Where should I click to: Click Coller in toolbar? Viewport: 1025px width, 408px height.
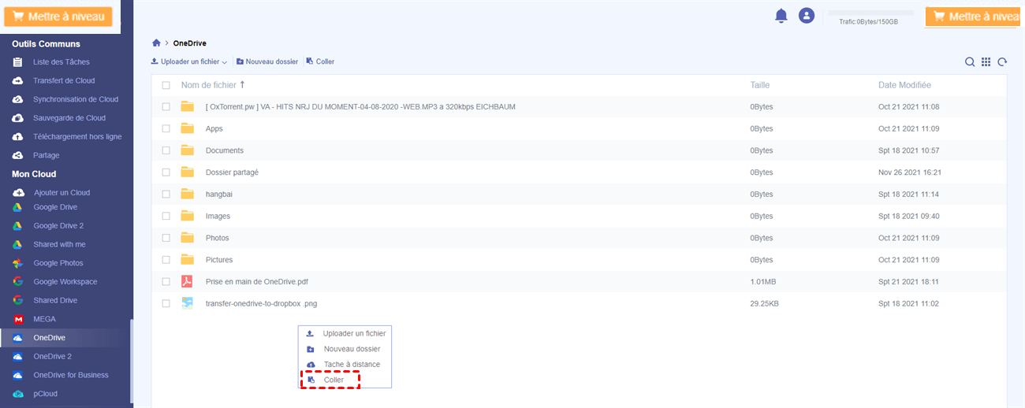(x=320, y=61)
